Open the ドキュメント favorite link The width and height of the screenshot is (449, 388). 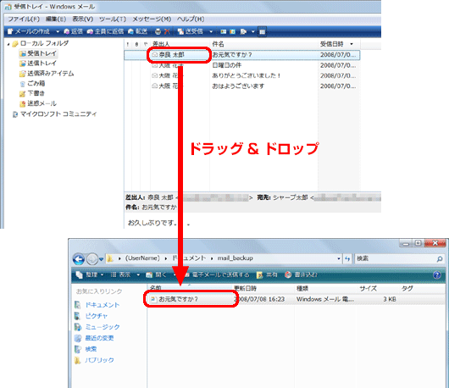pos(97,305)
